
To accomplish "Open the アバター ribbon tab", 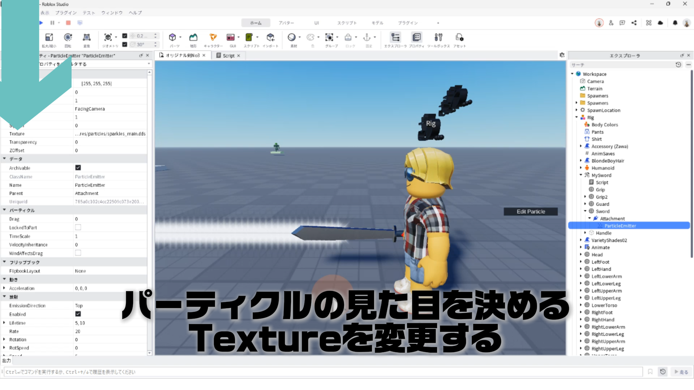I will click(286, 23).
